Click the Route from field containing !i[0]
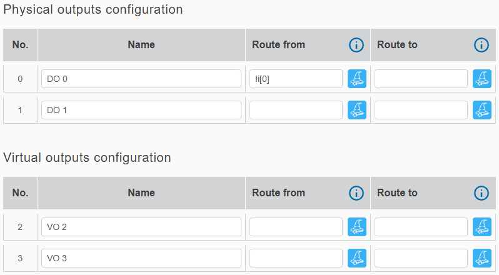 (296, 79)
